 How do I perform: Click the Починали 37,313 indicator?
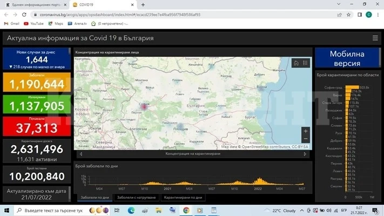coord(37,126)
